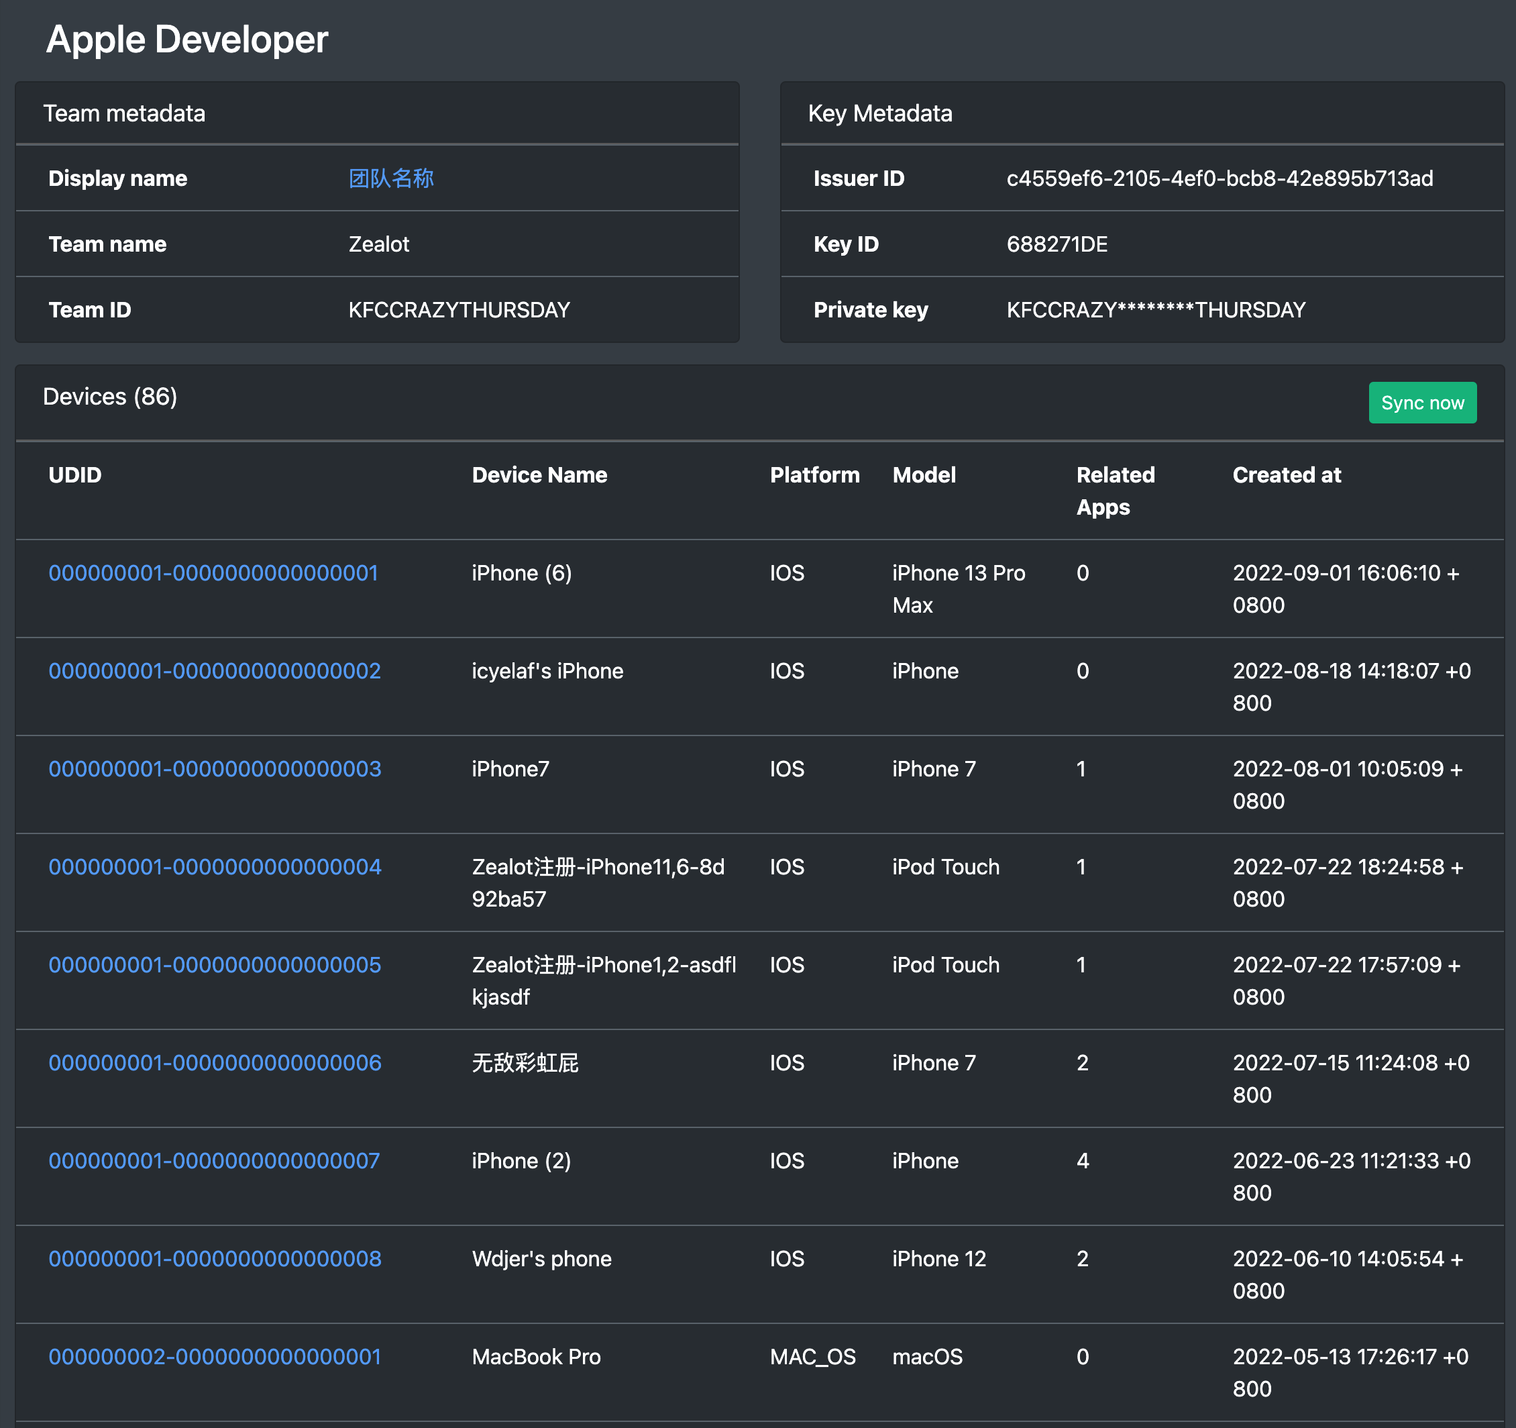The height and width of the screenshot is (1428, 1516).
Task: Select model cell iPhone 13 Pro Max
Action: pos(959,589)
